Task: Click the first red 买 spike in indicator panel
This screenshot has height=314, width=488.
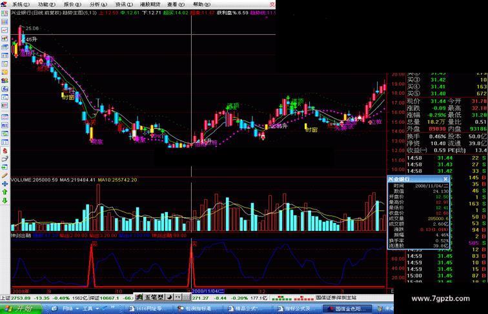Action: coord(91,266)
